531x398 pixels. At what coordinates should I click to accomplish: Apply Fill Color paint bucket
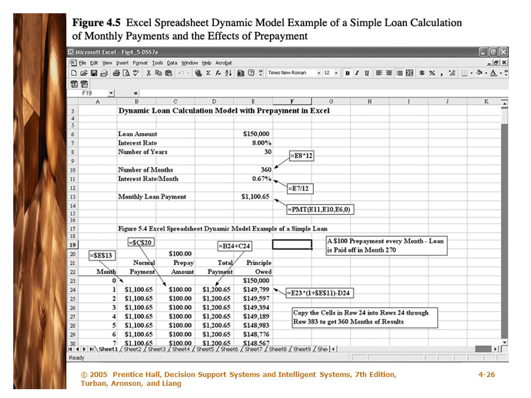(479, 73)
